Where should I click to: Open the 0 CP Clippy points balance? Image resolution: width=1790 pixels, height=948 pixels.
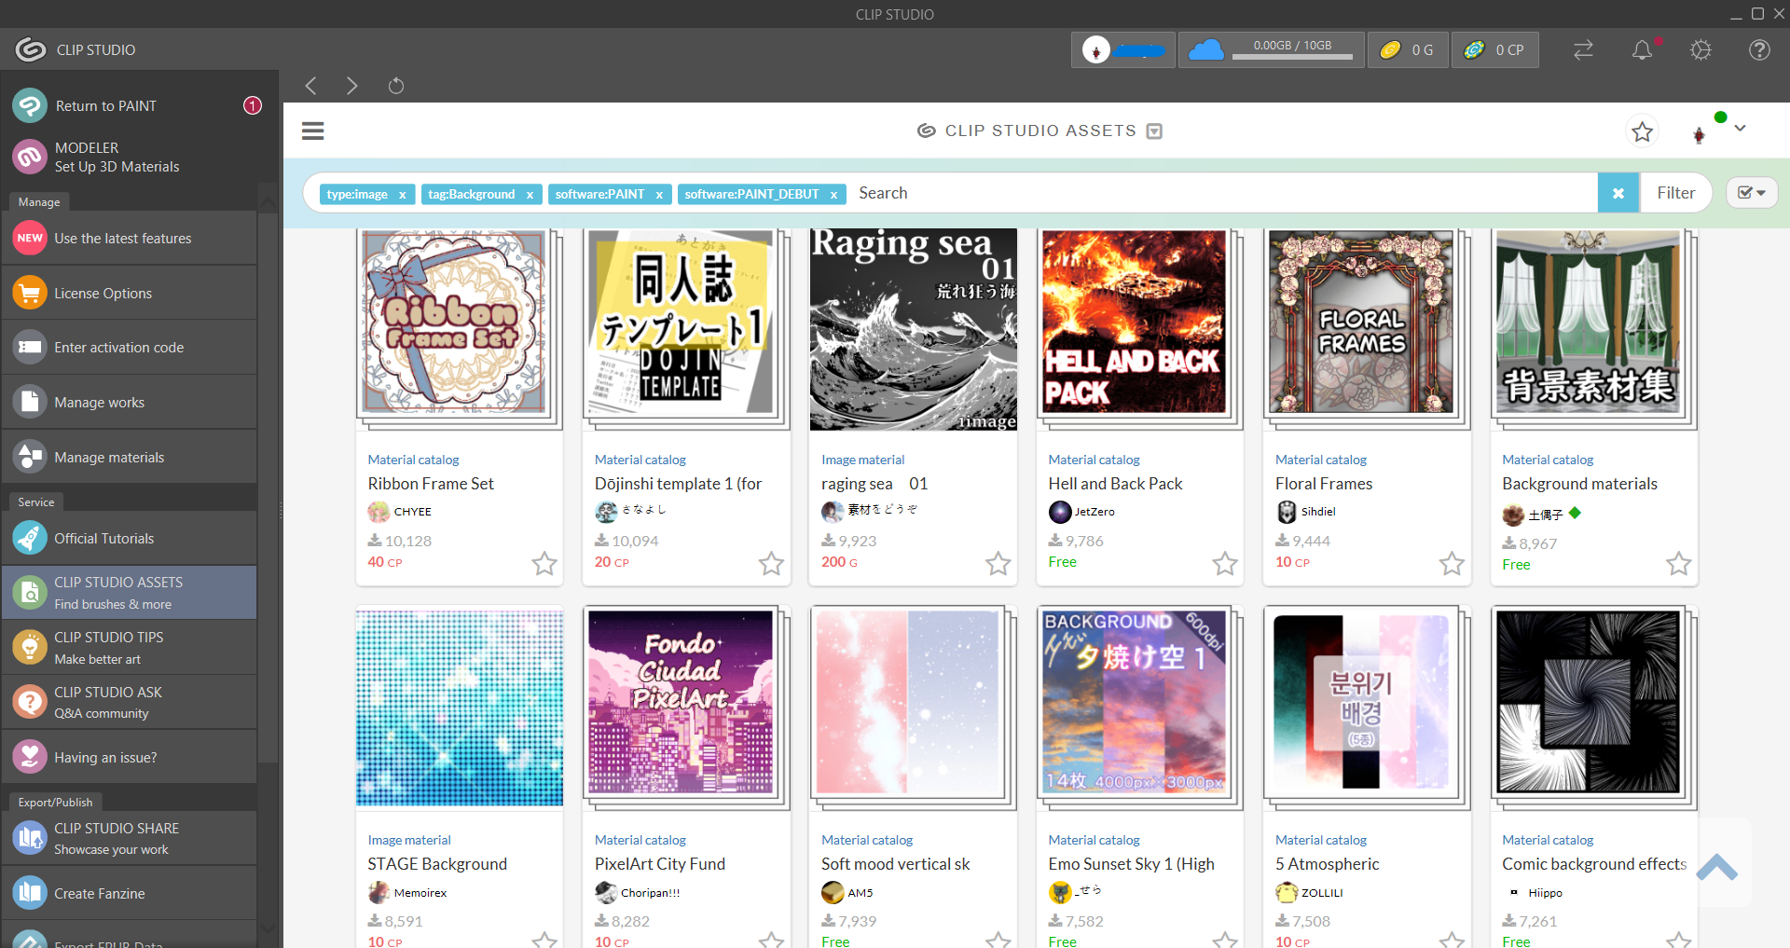(x=1495, y=49)
